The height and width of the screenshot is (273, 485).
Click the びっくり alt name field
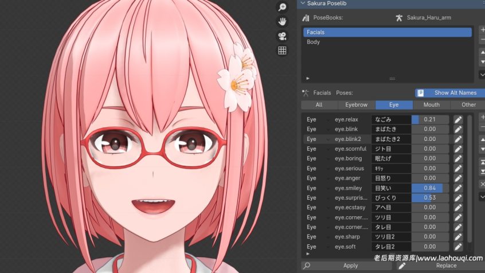[x=392, y=198]
